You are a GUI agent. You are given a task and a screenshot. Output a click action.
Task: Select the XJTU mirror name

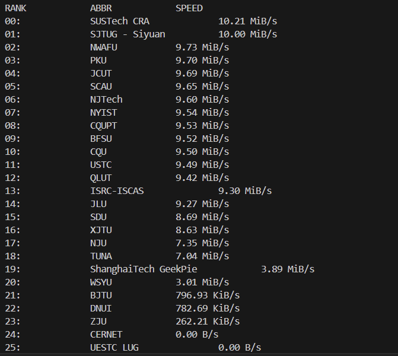click(101, 230)
